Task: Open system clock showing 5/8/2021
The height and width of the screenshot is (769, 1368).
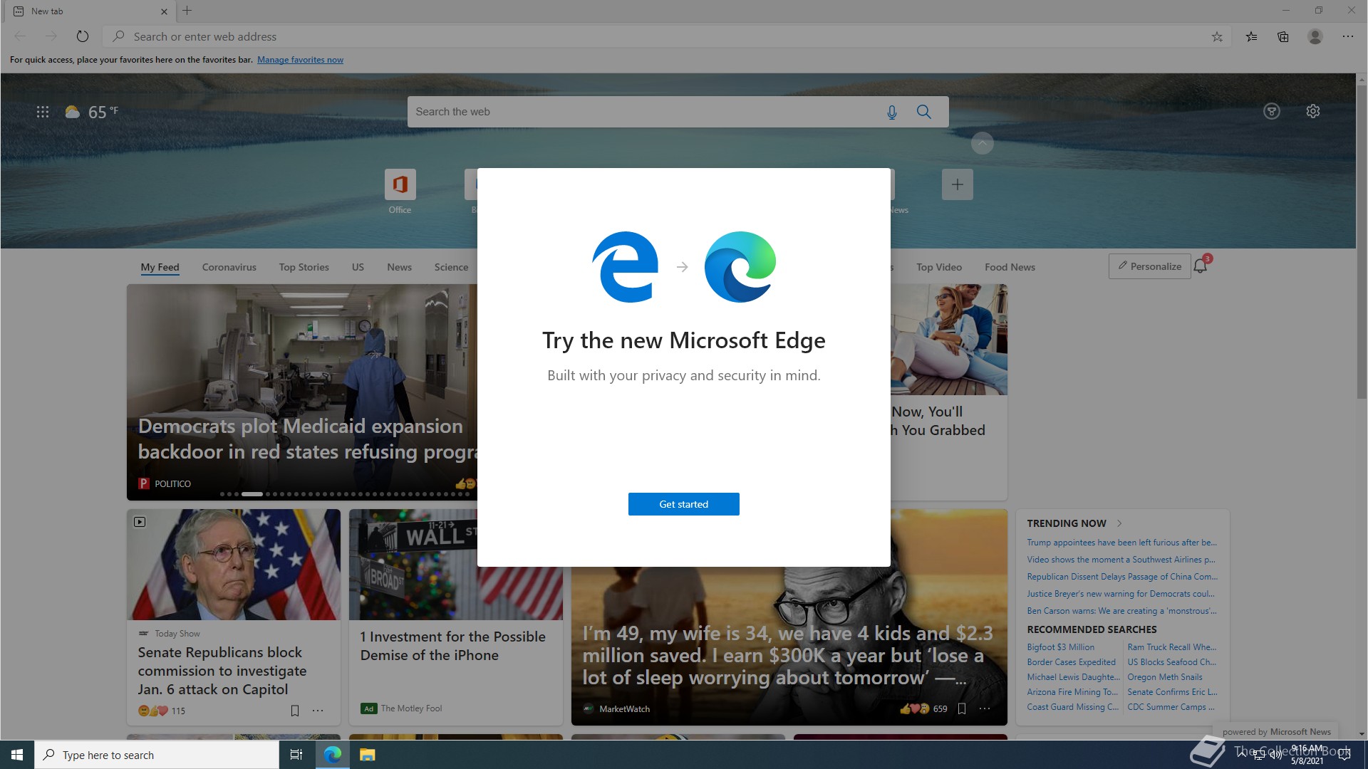Action: (1307, 755)
